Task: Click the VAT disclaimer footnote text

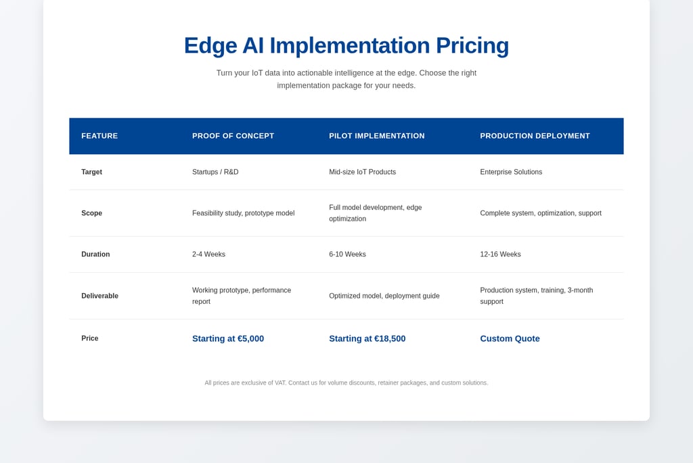Action: [x=346, y=382]
